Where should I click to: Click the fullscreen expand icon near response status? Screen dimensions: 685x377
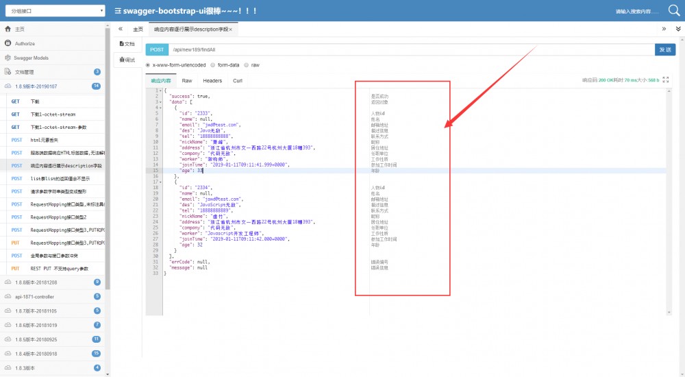click(x=665, y=80)
